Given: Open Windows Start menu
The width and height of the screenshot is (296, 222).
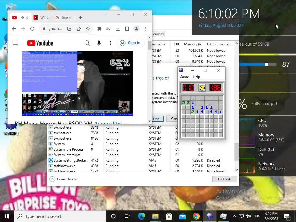Looking at the screenshot, I should point(7,216).
